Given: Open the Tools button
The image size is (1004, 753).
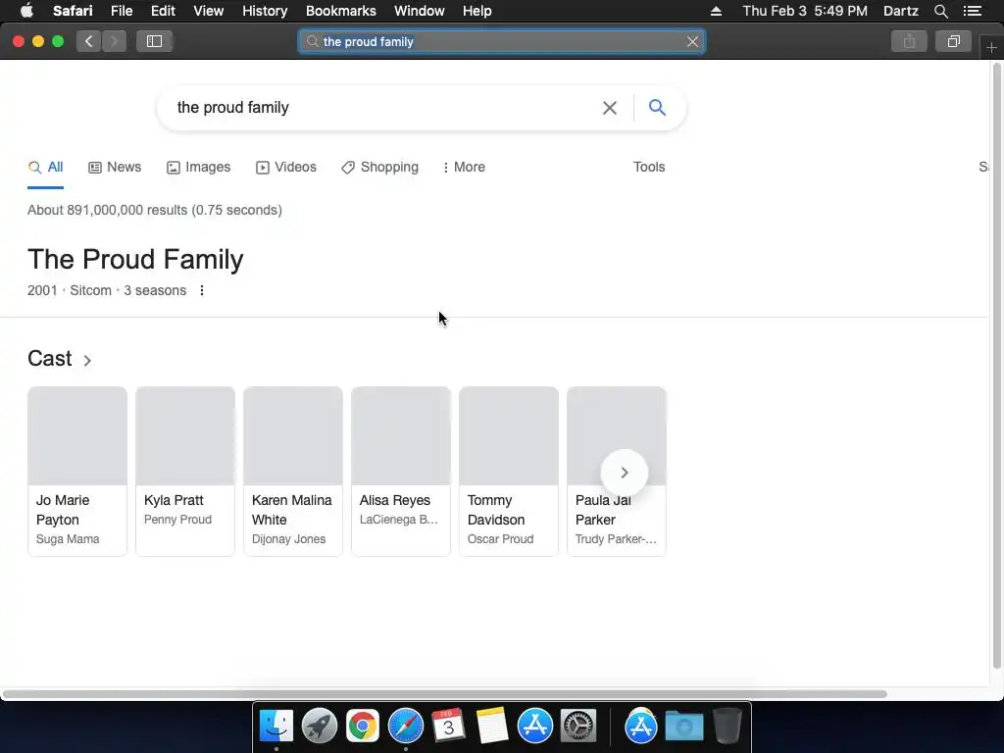Looking at the screenshot, I should [x=649, y=167].
